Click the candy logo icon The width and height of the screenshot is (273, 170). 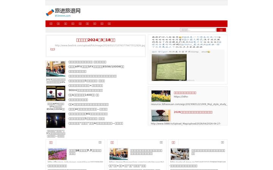click(50, 12)
